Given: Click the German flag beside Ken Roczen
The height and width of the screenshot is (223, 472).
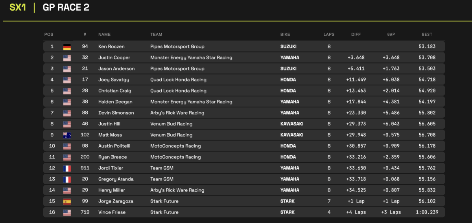Looking at the screenshot, I should [x=67, y=47].
